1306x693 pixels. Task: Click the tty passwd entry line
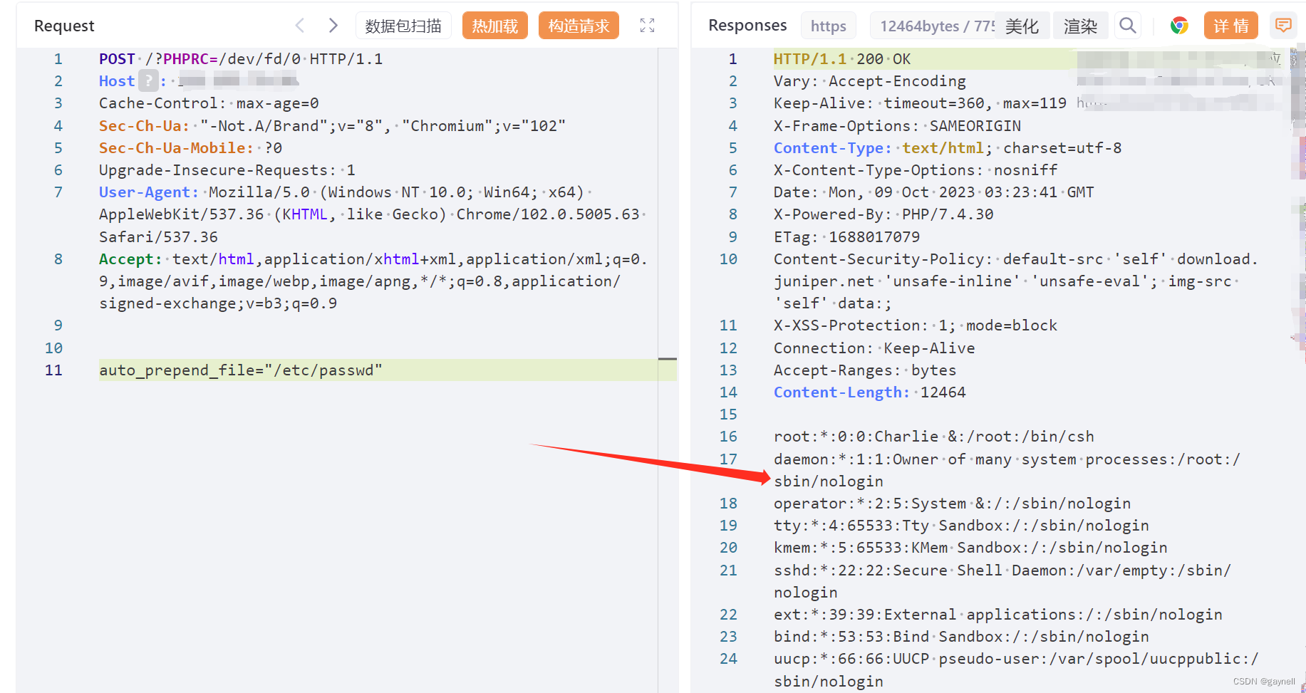(x=961, y=526)
